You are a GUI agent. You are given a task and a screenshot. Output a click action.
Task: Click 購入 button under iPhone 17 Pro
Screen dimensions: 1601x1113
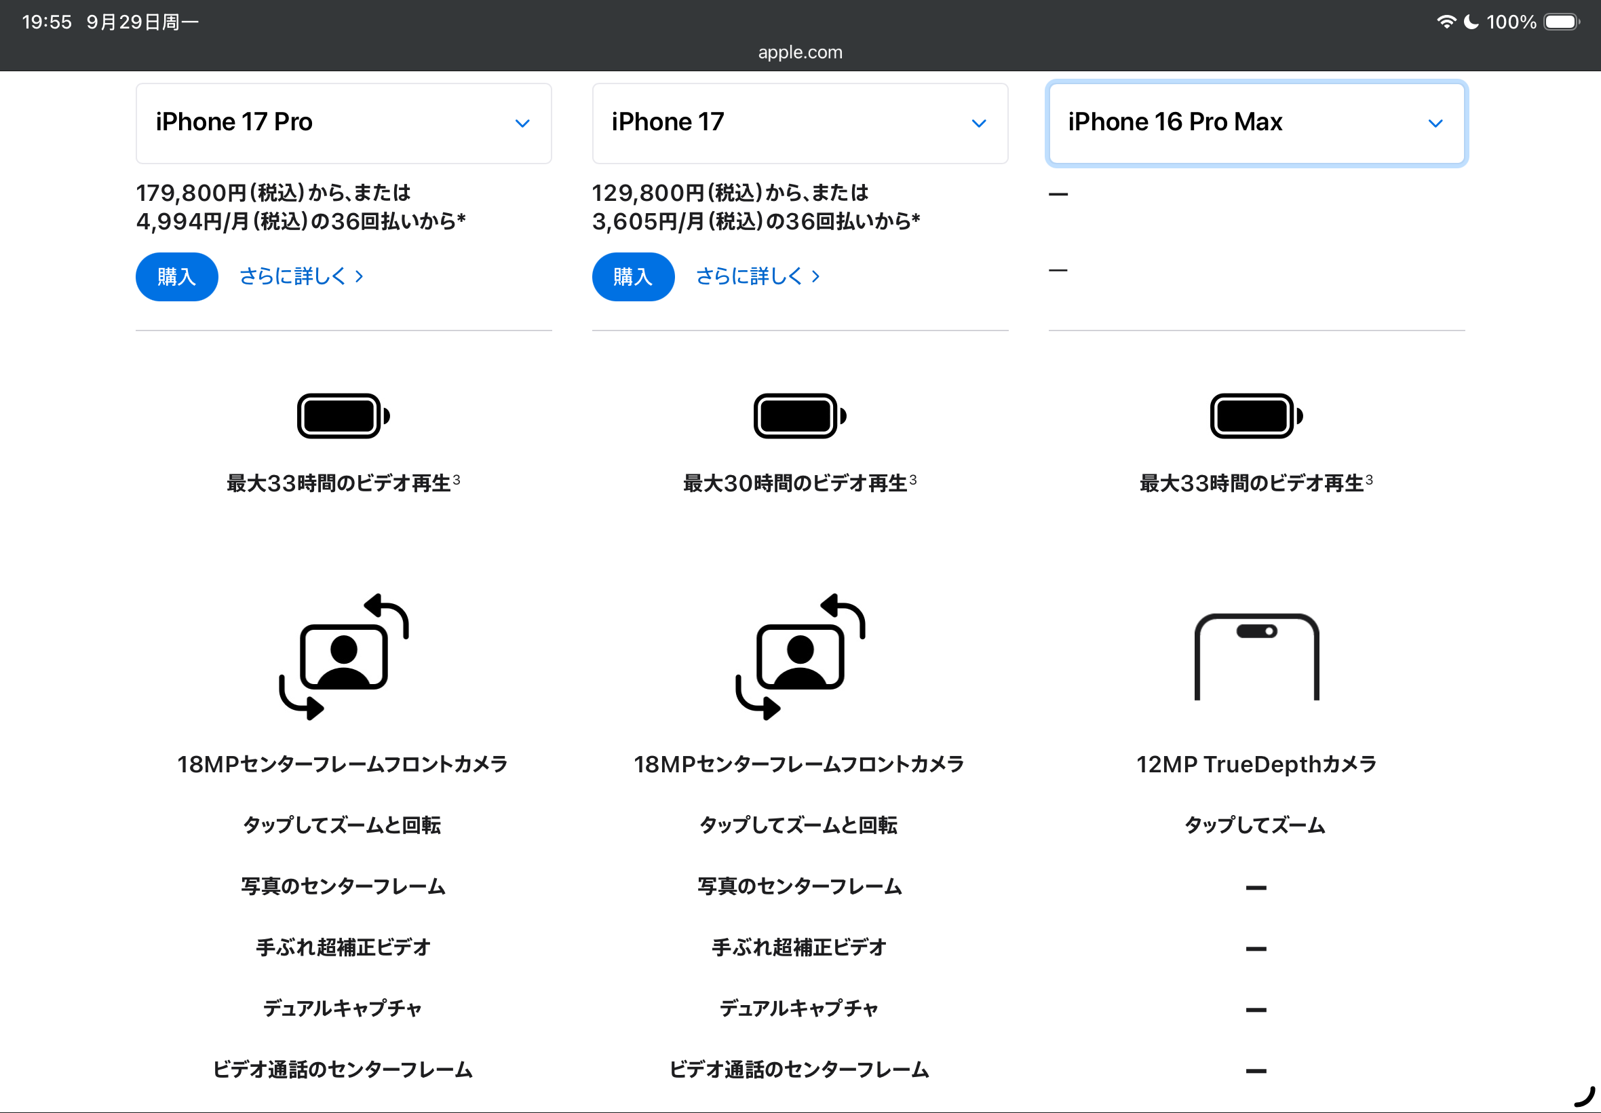pos(177,277)
